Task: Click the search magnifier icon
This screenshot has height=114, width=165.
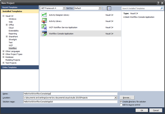Action: [x=162, y=8]
